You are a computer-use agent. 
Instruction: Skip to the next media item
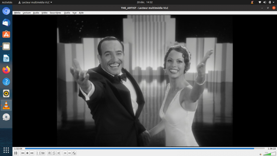[x=32, y=153]
